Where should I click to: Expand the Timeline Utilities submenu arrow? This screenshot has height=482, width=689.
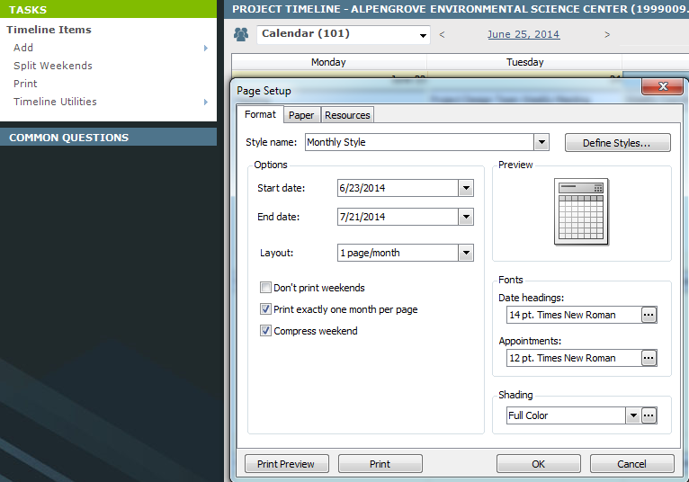point(206,102)
